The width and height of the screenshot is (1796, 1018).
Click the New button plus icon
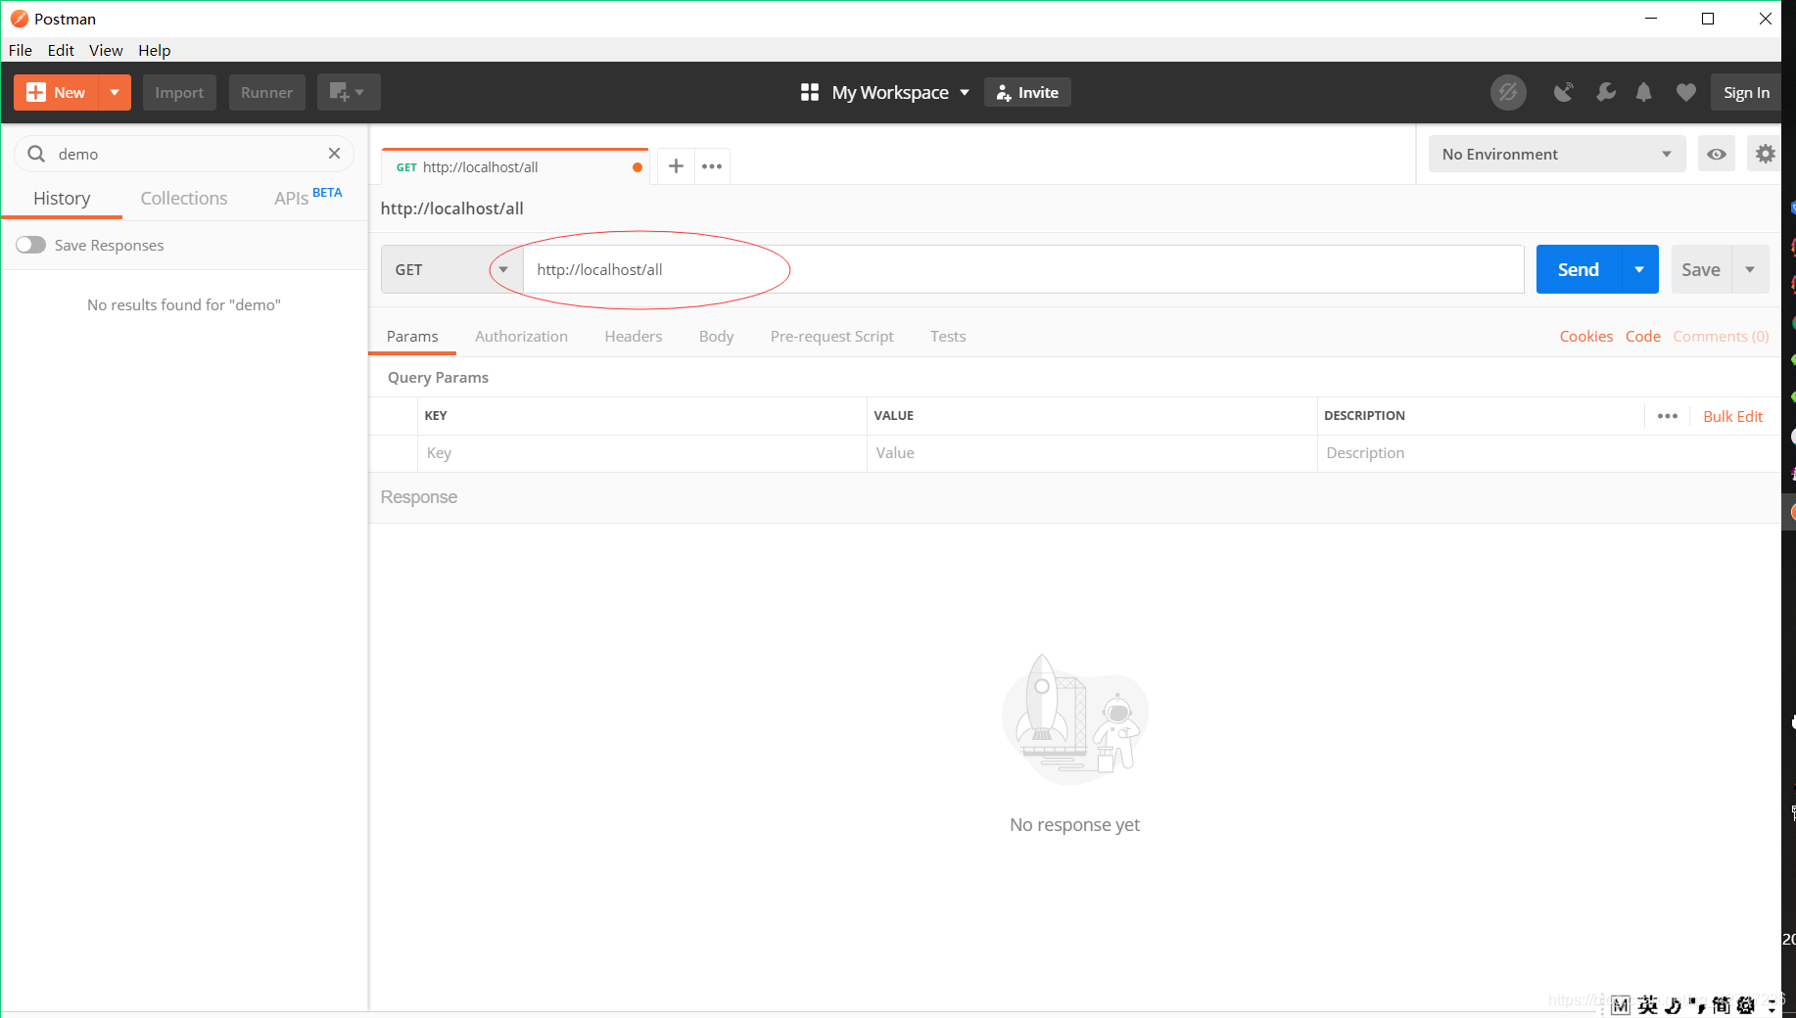pos(36,92)
